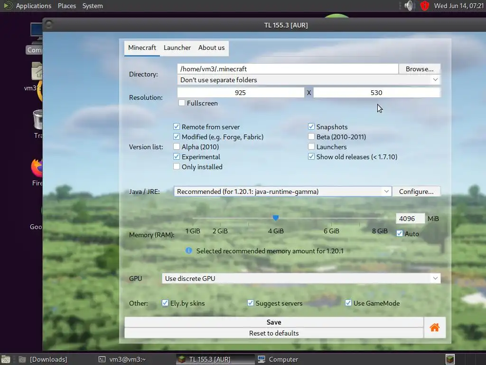
Task: Click the resolution width field 925
Action: [x=241, y=93]
